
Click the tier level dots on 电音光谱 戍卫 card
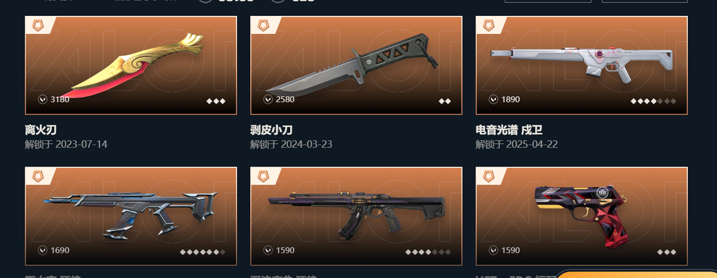653,101
